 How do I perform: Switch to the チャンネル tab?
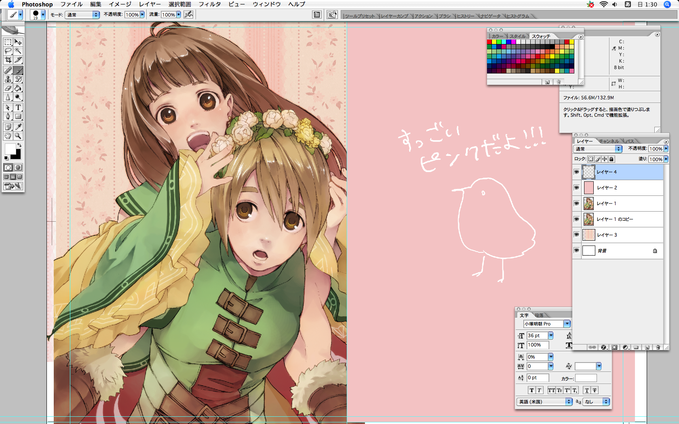coord(609,141)
